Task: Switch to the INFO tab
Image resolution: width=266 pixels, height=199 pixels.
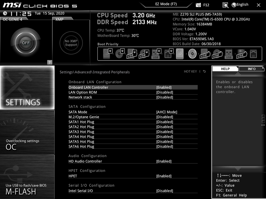Action: coord(251,69)
